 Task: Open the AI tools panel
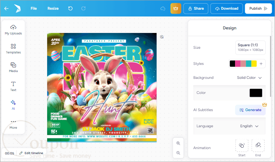(13, 105)
